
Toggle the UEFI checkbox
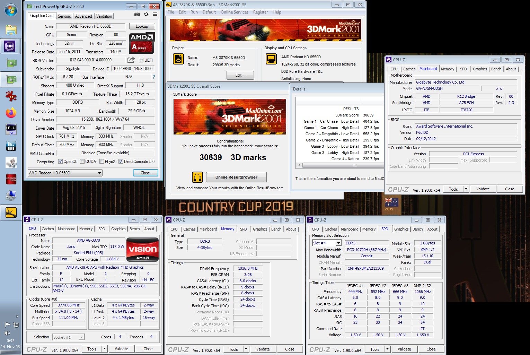tap(141, 60)
